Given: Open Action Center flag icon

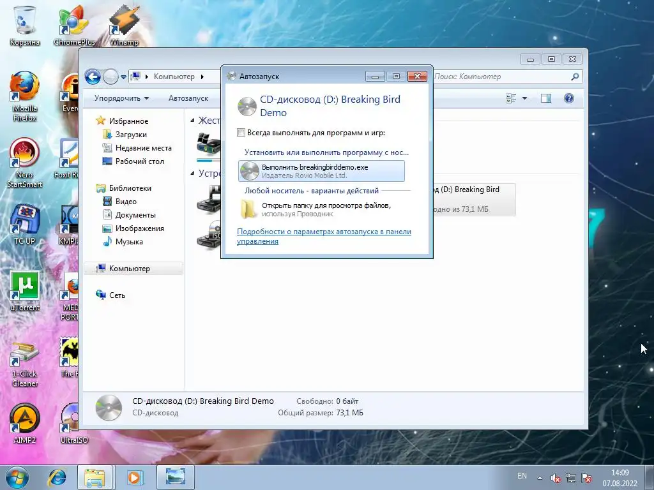Looking at the screenshot, I should [x=586, y=478].
